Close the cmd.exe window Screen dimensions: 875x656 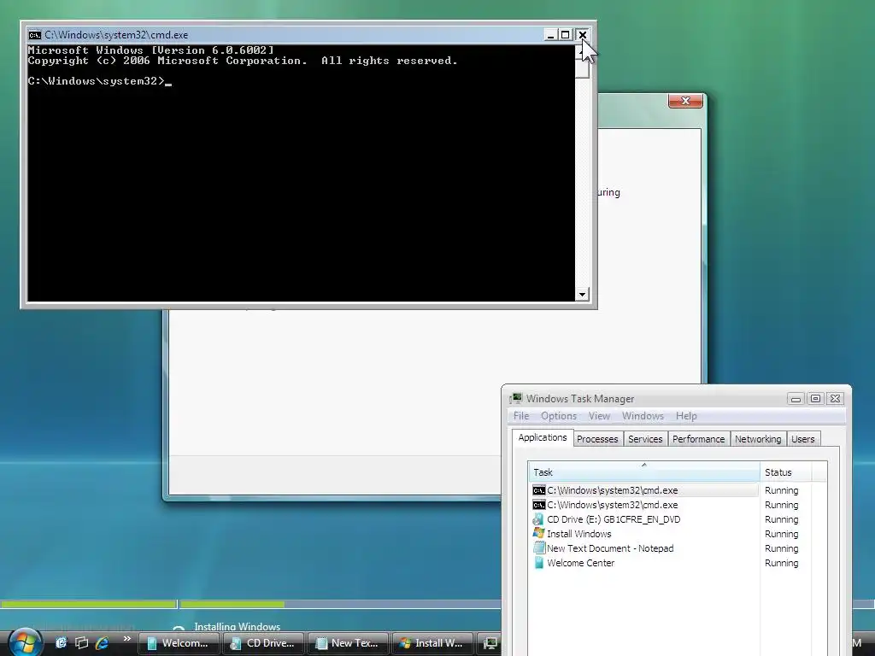pos(582,34)
